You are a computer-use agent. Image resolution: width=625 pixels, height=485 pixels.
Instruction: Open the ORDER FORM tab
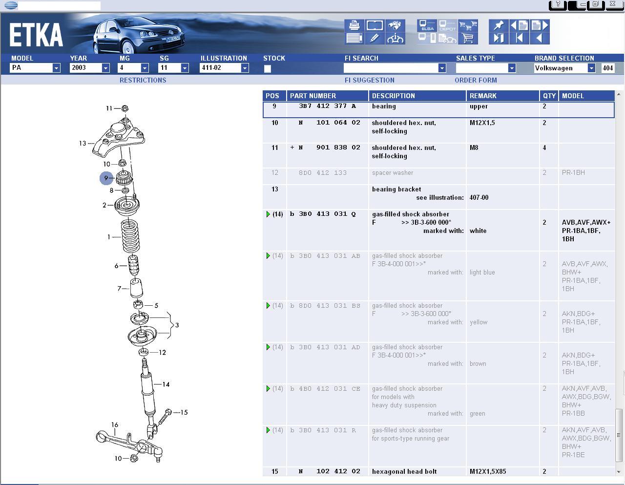476,80
